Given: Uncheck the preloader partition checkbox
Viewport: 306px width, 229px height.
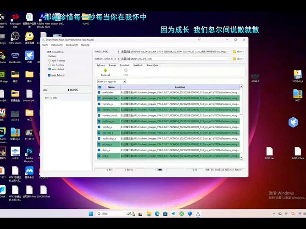Looking at the screenshot, I should 99,92.
